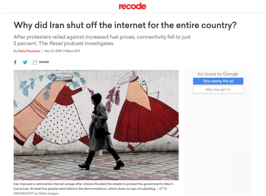Click the ATTA KENARE/AFP photo credit
The image size is (266, 196).
coord(90,191)
